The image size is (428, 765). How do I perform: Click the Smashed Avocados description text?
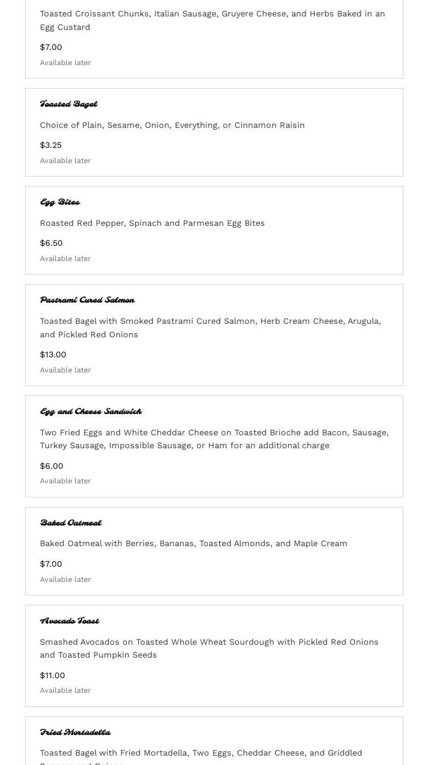(209, 648)
